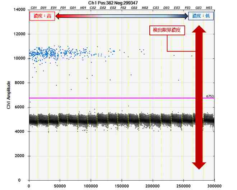Screen dimensions: 237x190
Task: Click the C02 well label
Action: (93, 8)
